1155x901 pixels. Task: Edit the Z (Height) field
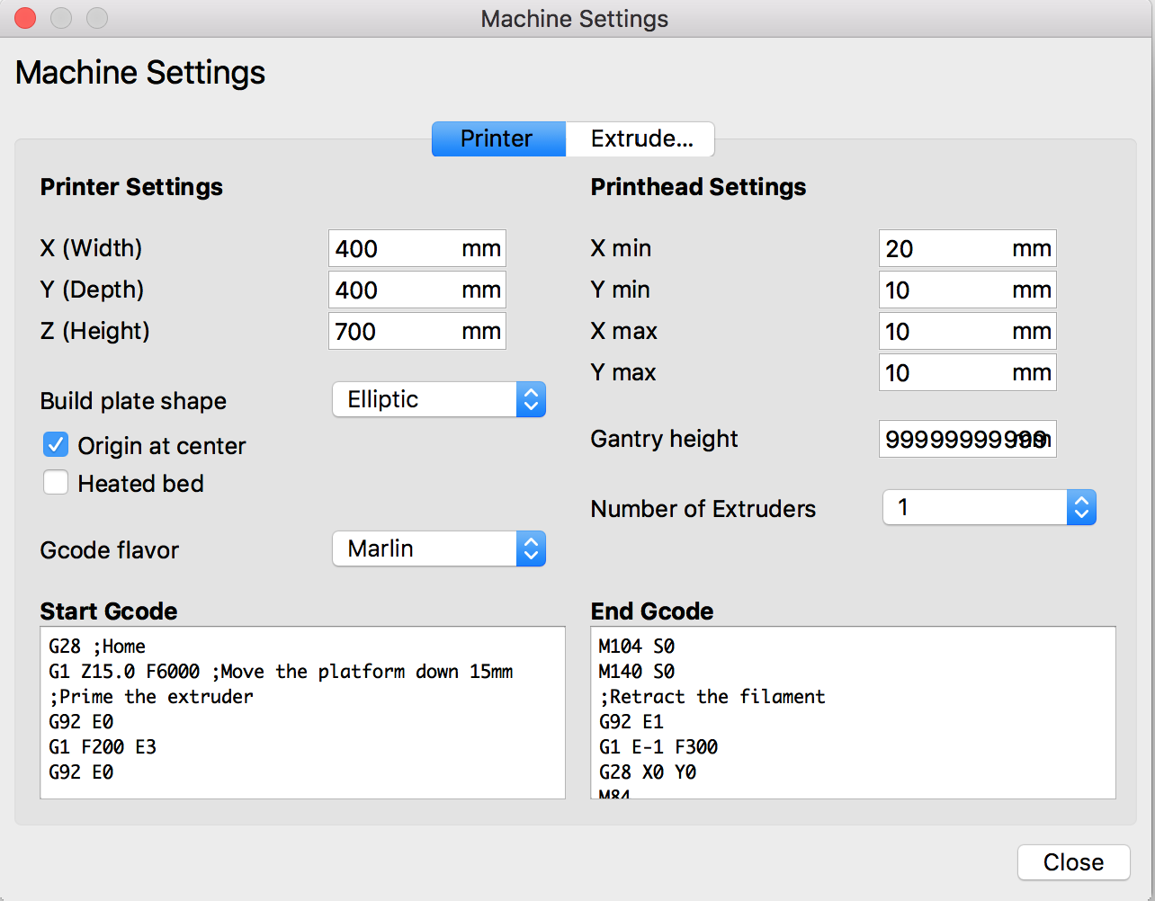click(x=417, y=331)
